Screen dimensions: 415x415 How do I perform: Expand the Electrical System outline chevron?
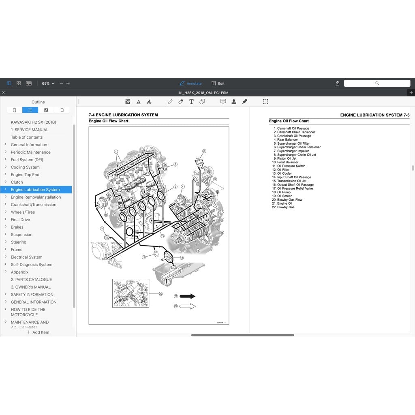tap(5, 257)
